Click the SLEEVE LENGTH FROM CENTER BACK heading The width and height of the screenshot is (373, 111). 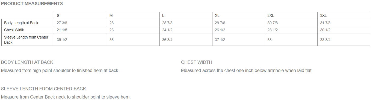coord(44,89)
